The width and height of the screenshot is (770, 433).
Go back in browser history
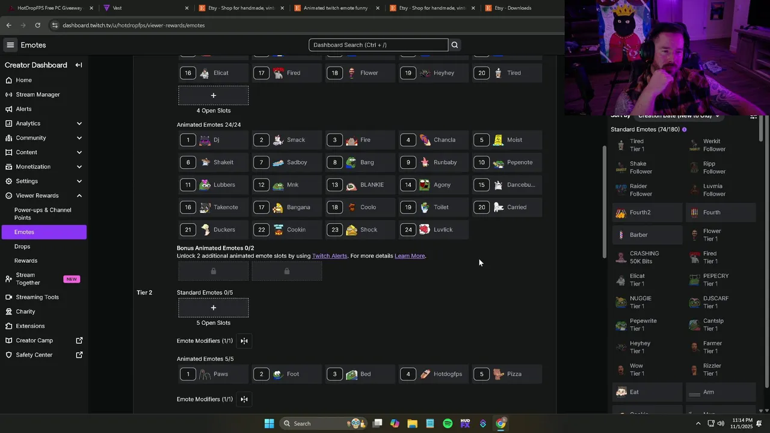pyautogui.click(x=8, y=25)
